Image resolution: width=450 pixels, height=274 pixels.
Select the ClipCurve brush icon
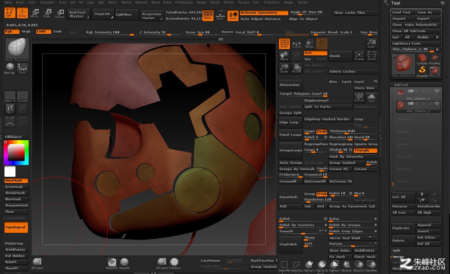coord(309,265)
